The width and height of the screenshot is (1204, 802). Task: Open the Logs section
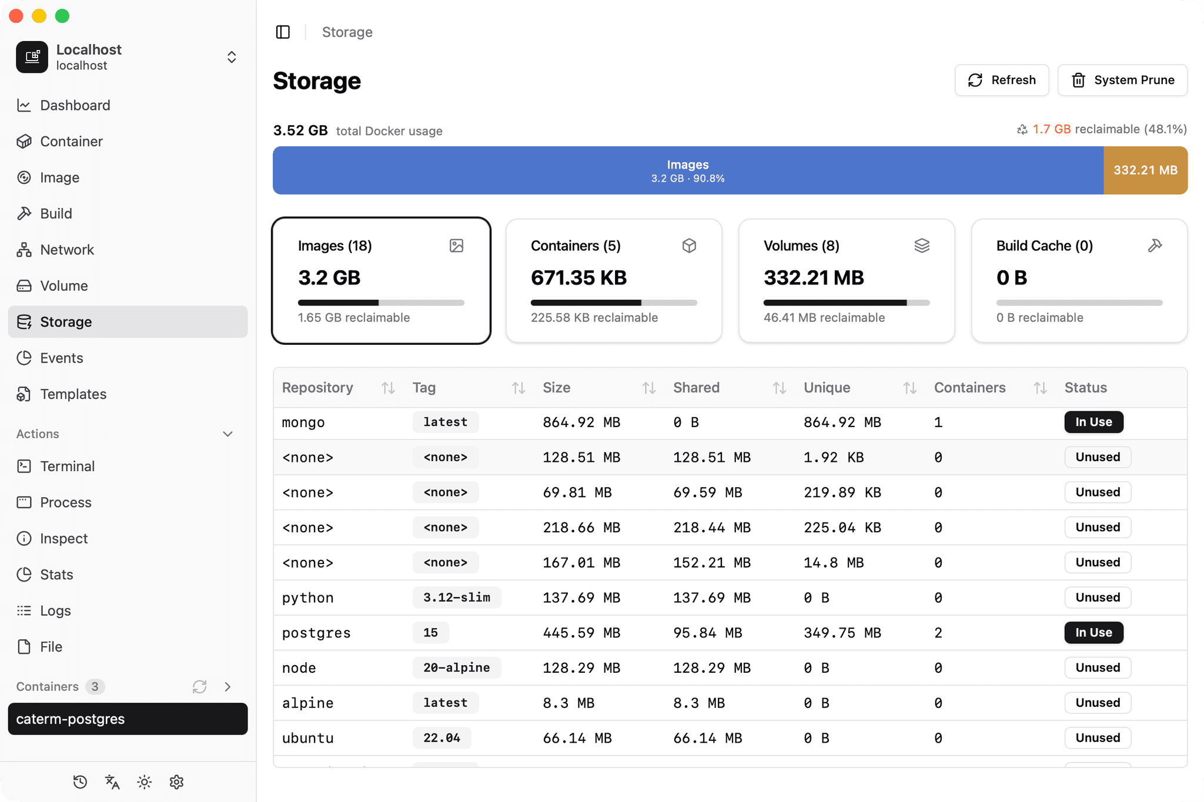[55, 610]
